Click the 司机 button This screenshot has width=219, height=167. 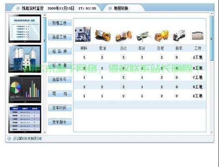coord(60,94)
